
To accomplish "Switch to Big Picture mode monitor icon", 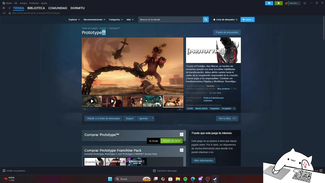I will pos(305,3).
